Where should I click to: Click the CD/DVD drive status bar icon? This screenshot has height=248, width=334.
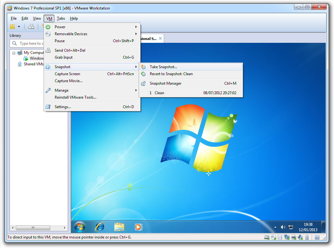(273, 237)
